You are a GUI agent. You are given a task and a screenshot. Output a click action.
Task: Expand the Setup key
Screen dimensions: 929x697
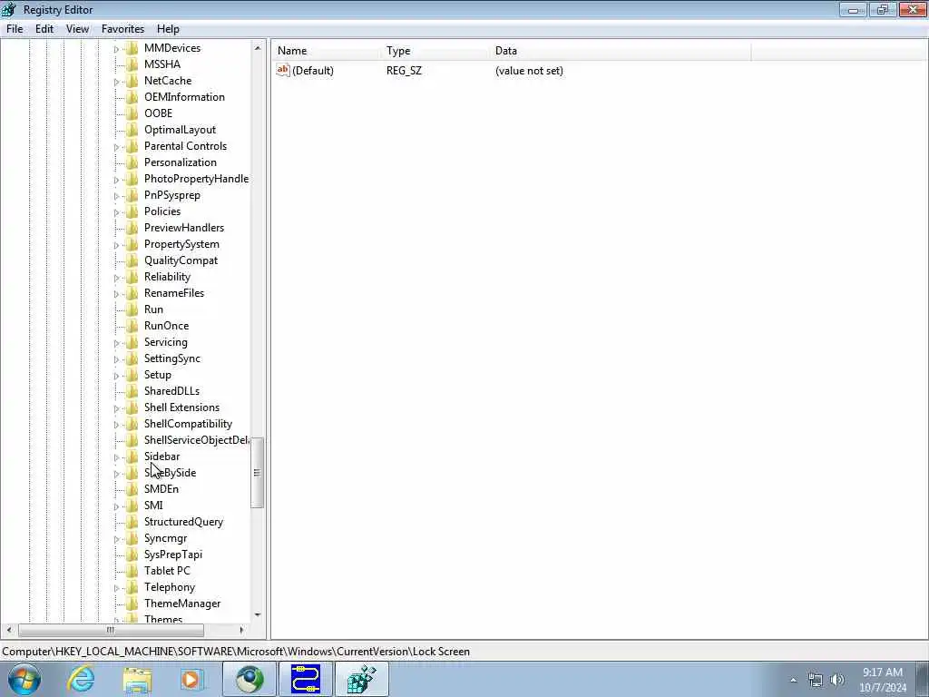click(x=116, y=376)
